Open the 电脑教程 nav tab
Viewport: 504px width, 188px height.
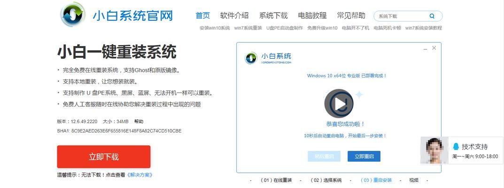pyautogui.click(x=312, y=16)
